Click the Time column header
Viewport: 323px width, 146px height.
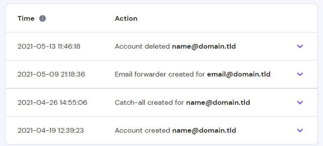tap(26, 19)
